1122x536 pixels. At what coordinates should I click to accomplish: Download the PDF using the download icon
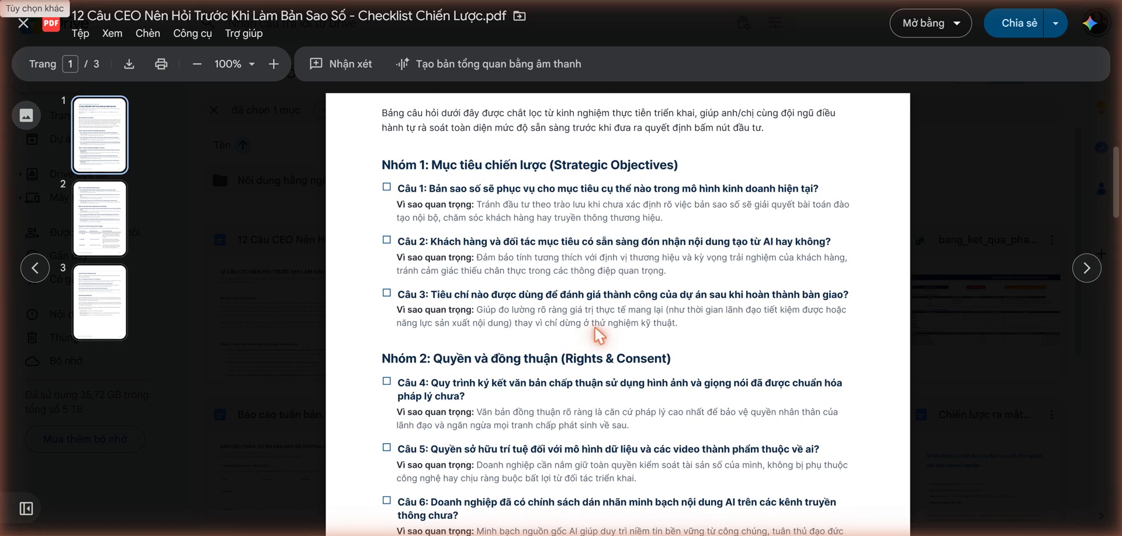tap(129, 64)
